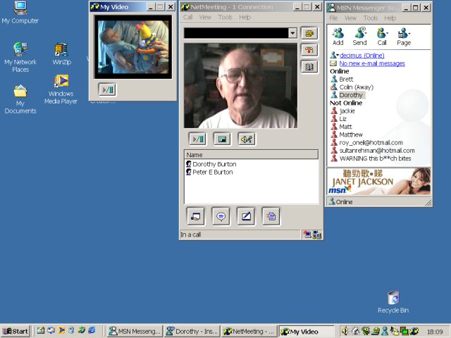Click the Start button on the taskbar

click(x=16, y=331)
